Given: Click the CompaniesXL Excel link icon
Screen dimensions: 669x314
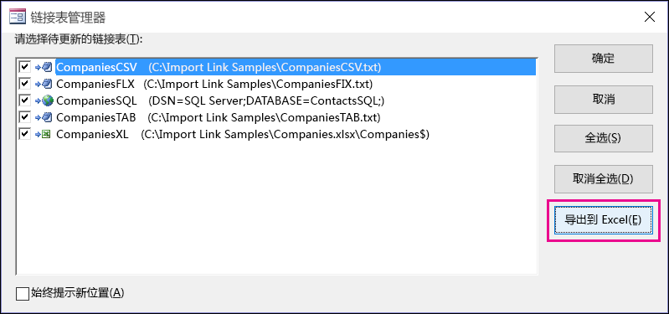Looking at the screenshot, I should point(44,134).
